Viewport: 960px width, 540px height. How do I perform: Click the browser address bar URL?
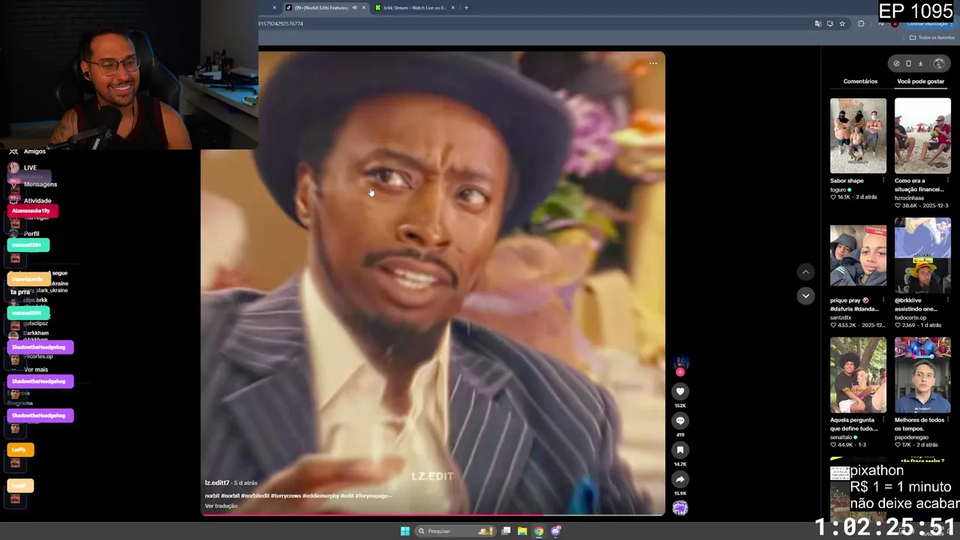point(280,24)
